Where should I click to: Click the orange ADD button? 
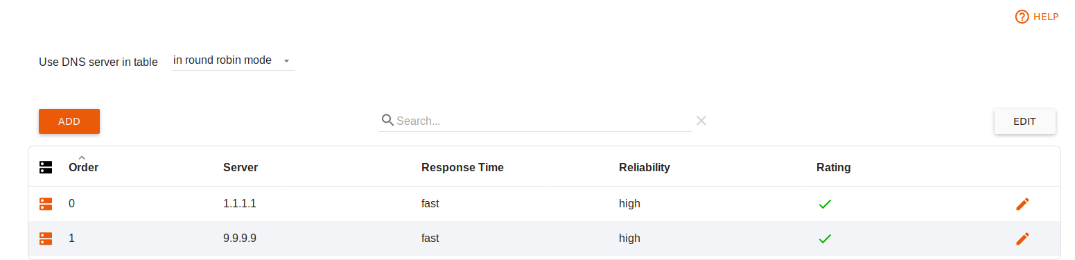[69, 121]
